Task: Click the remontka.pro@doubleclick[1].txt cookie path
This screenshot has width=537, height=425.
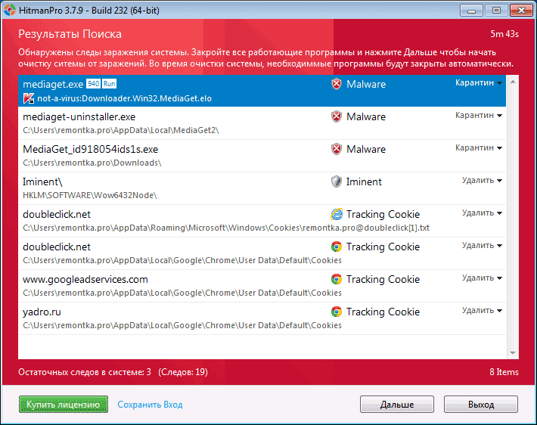Action: (226, 228)
